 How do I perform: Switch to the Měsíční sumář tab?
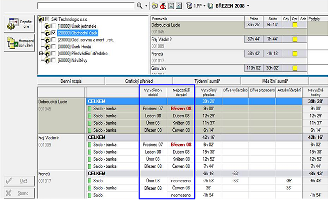(275, 81)
